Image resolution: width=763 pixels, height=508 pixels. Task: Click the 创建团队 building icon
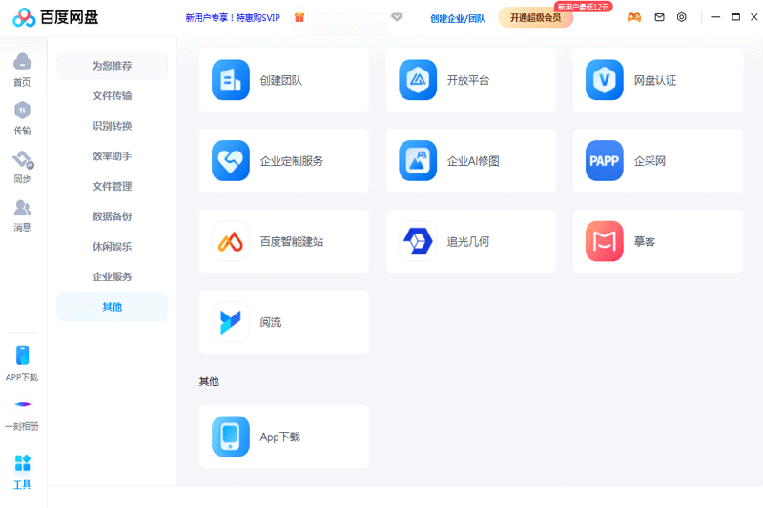(x=231, y=80)
